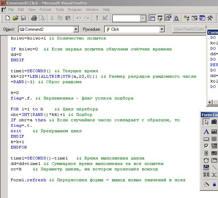Click the Print icon in toolbar
Screen dimensions: 218x198
pos(34,18)
